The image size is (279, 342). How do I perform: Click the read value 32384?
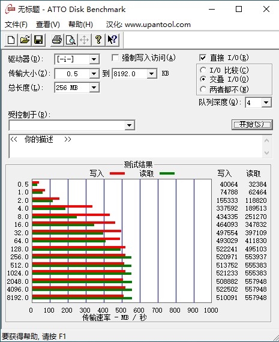[257, 184]
